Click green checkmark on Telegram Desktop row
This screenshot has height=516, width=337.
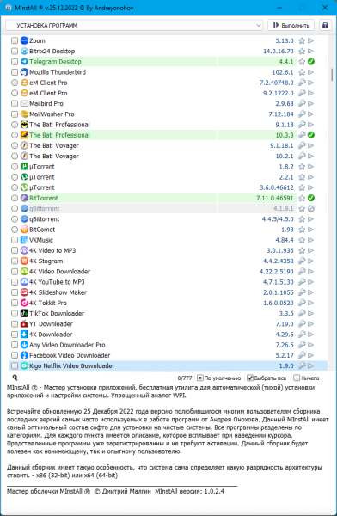point(310,62)
